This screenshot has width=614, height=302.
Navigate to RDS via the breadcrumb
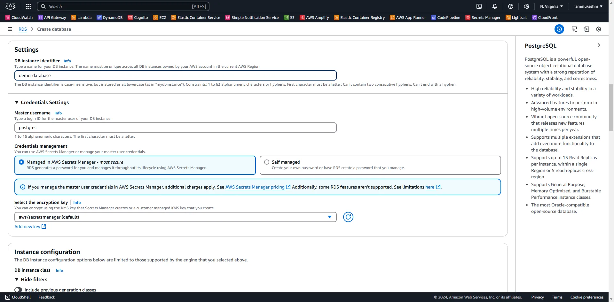tap(22, 29)
